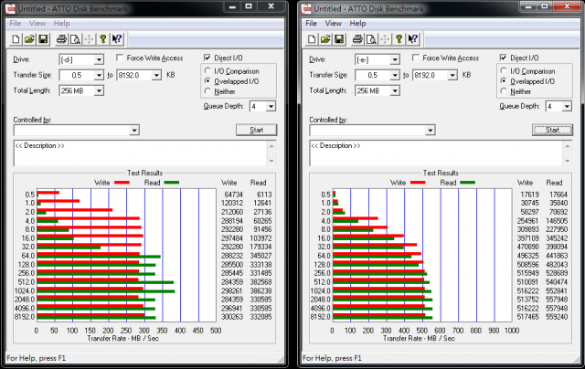Open Total Length 256 MB dropdown, right window
This screenshot has height=369, width=585.
coord(395,91)
